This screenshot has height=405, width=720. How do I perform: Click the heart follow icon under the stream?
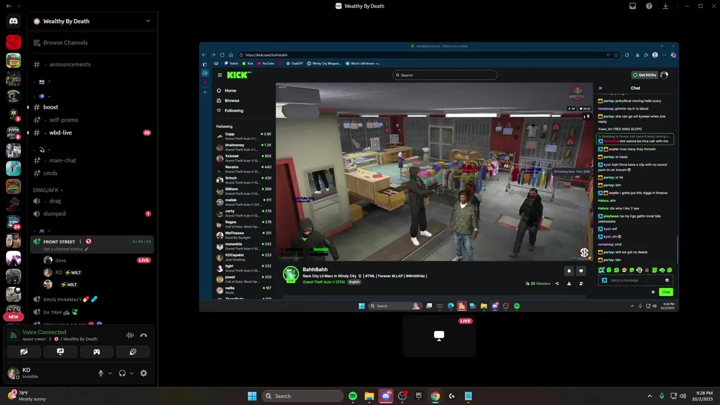click(581, 271)
